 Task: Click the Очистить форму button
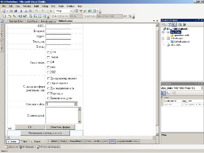click(x=60, y=127)
